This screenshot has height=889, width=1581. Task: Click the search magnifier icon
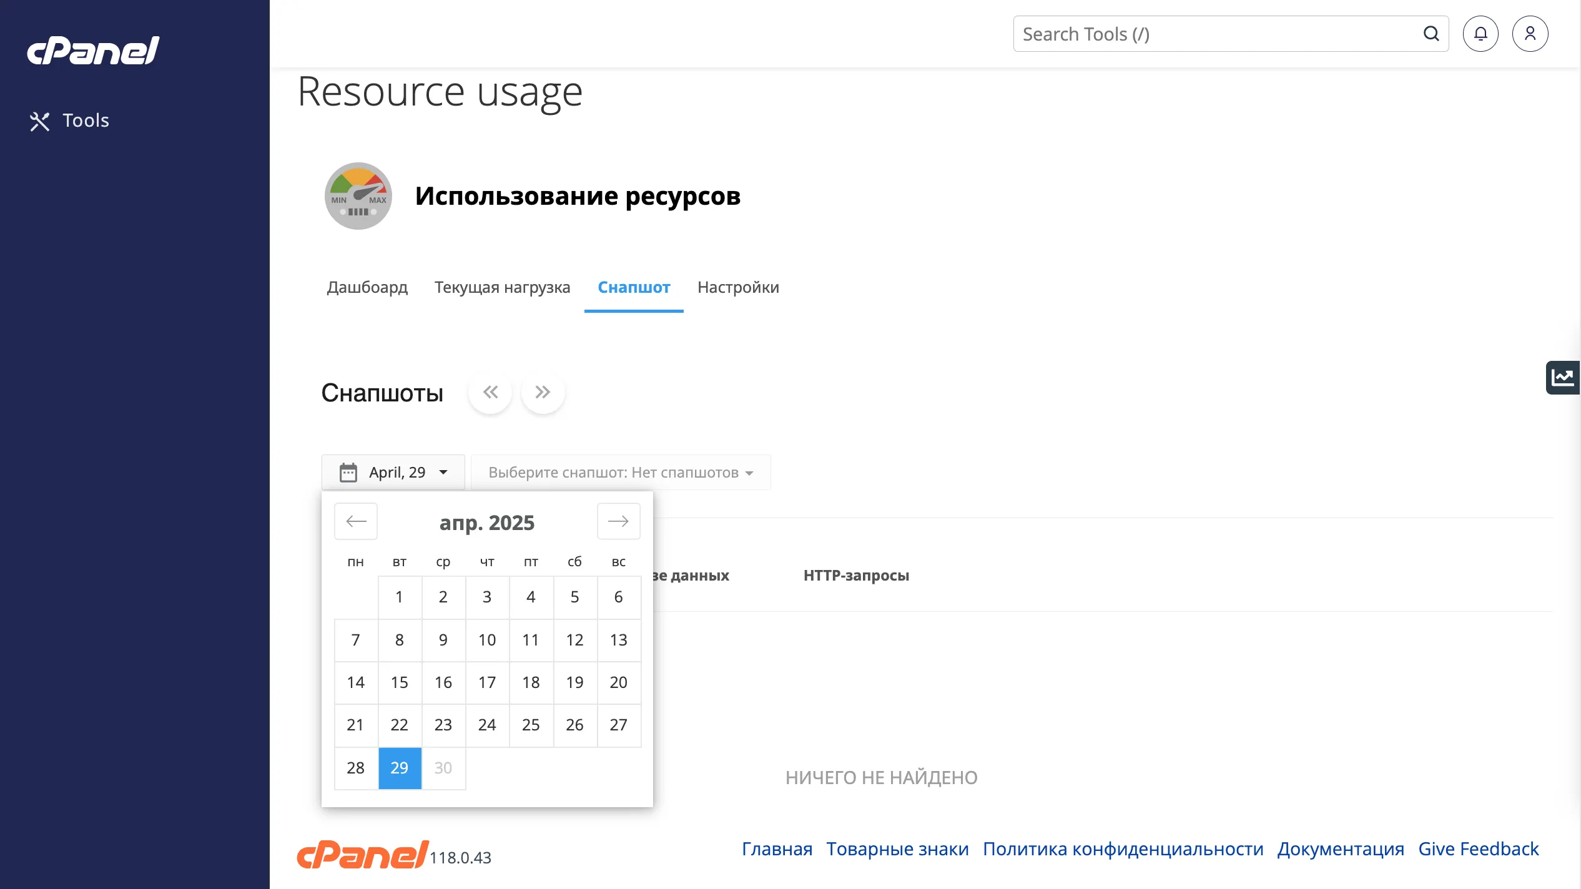click(1431, 34)
